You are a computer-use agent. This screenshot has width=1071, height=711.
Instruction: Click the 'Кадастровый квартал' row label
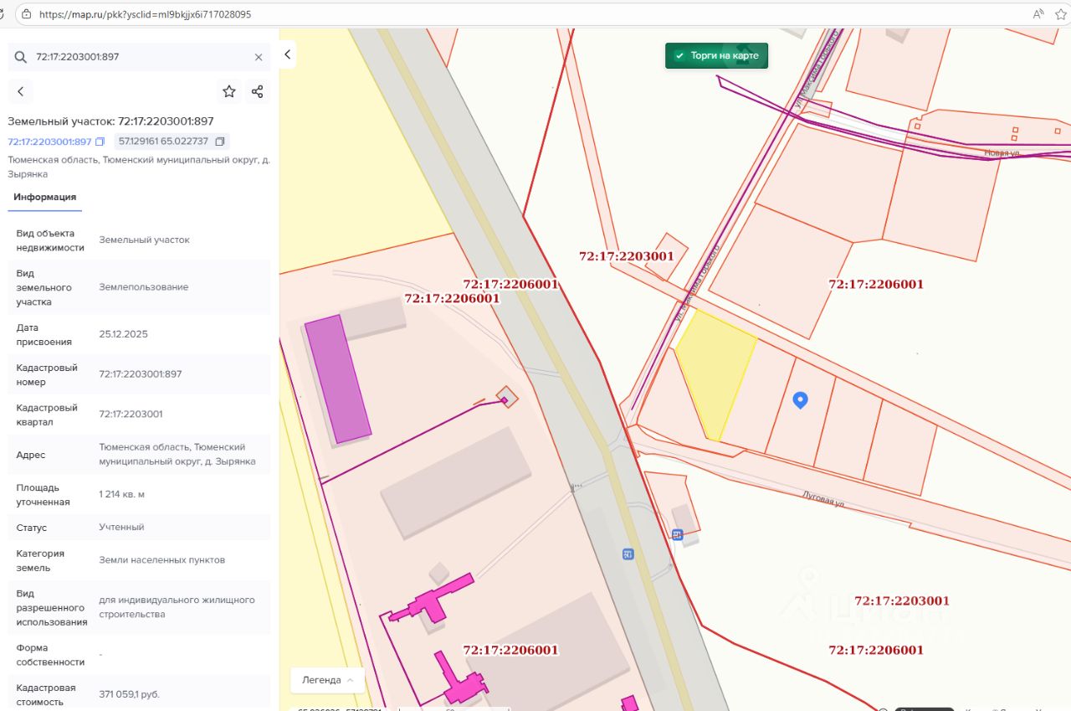(47, 415)
